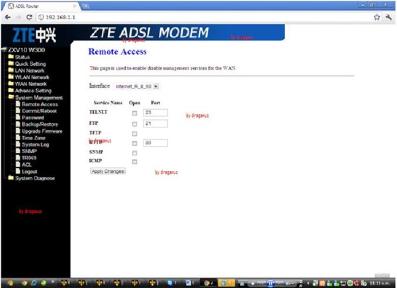Open the Windows Start menu

coord(10,283)
